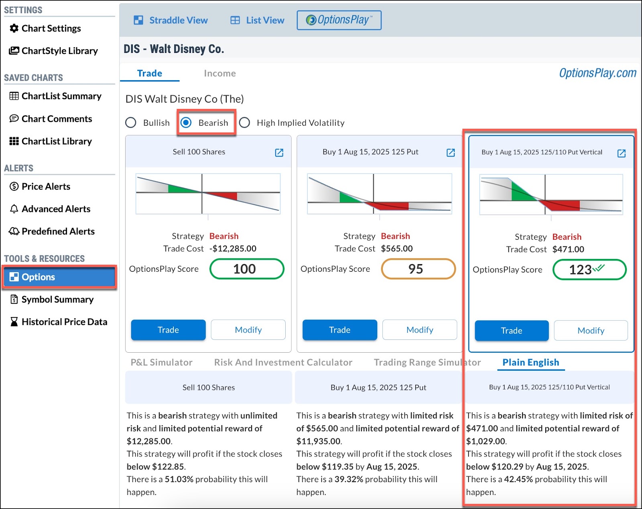This screenshot has width=642, height=509.
Task: Click the Predefined Alerts icon
Action: coord(14,231)
